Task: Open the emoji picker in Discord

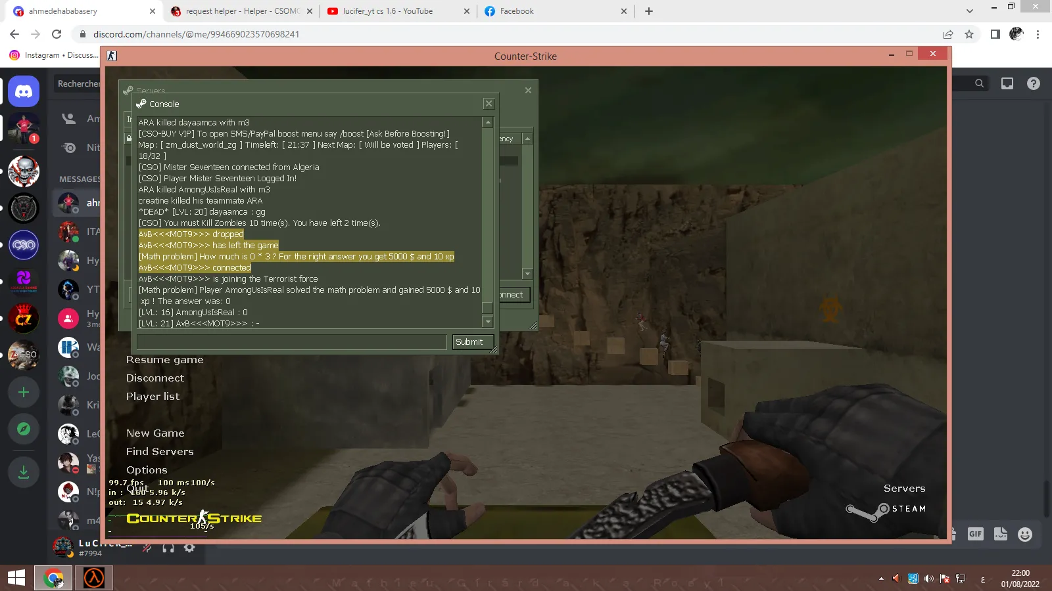Action: coord(1025,534)
